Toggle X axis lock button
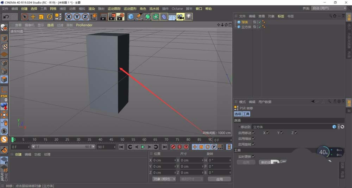The image size is (352, 188). point(69,16)
